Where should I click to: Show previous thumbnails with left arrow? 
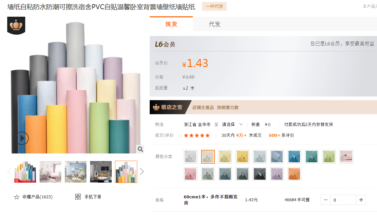(9, 171)
